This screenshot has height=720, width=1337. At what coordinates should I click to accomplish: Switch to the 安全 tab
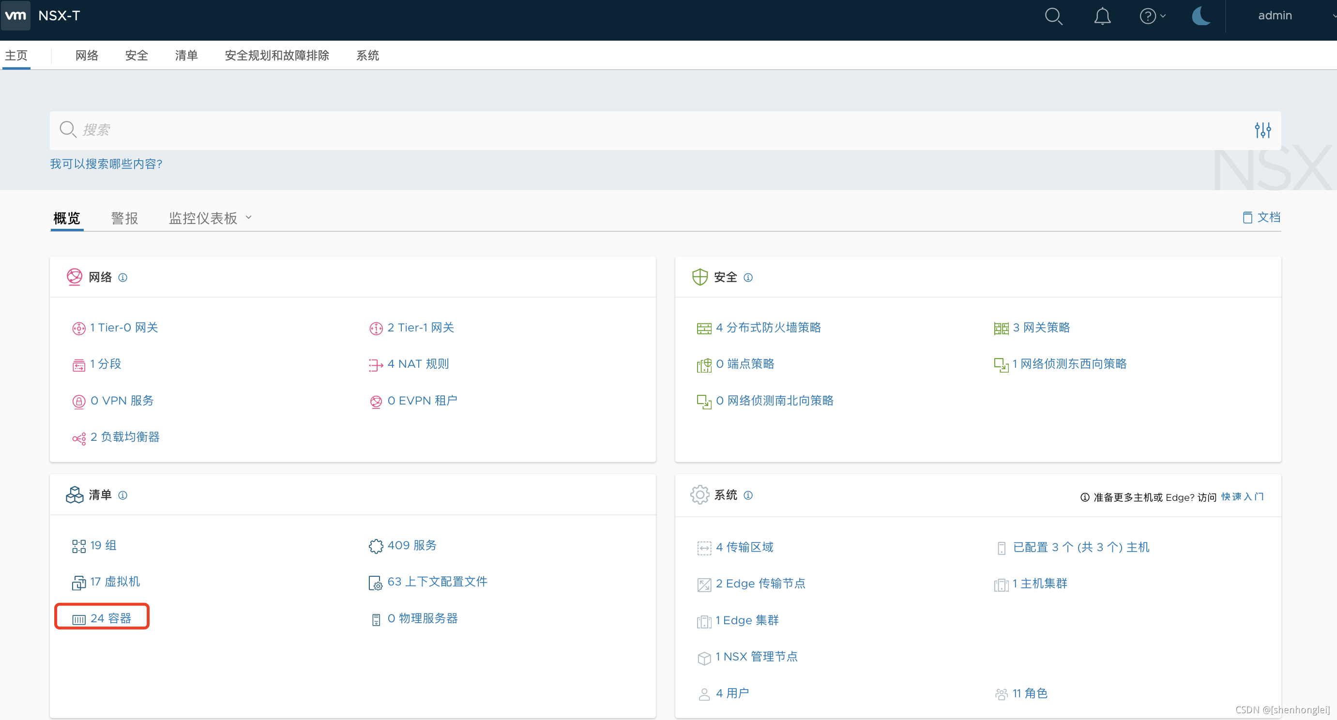point(137,56)
